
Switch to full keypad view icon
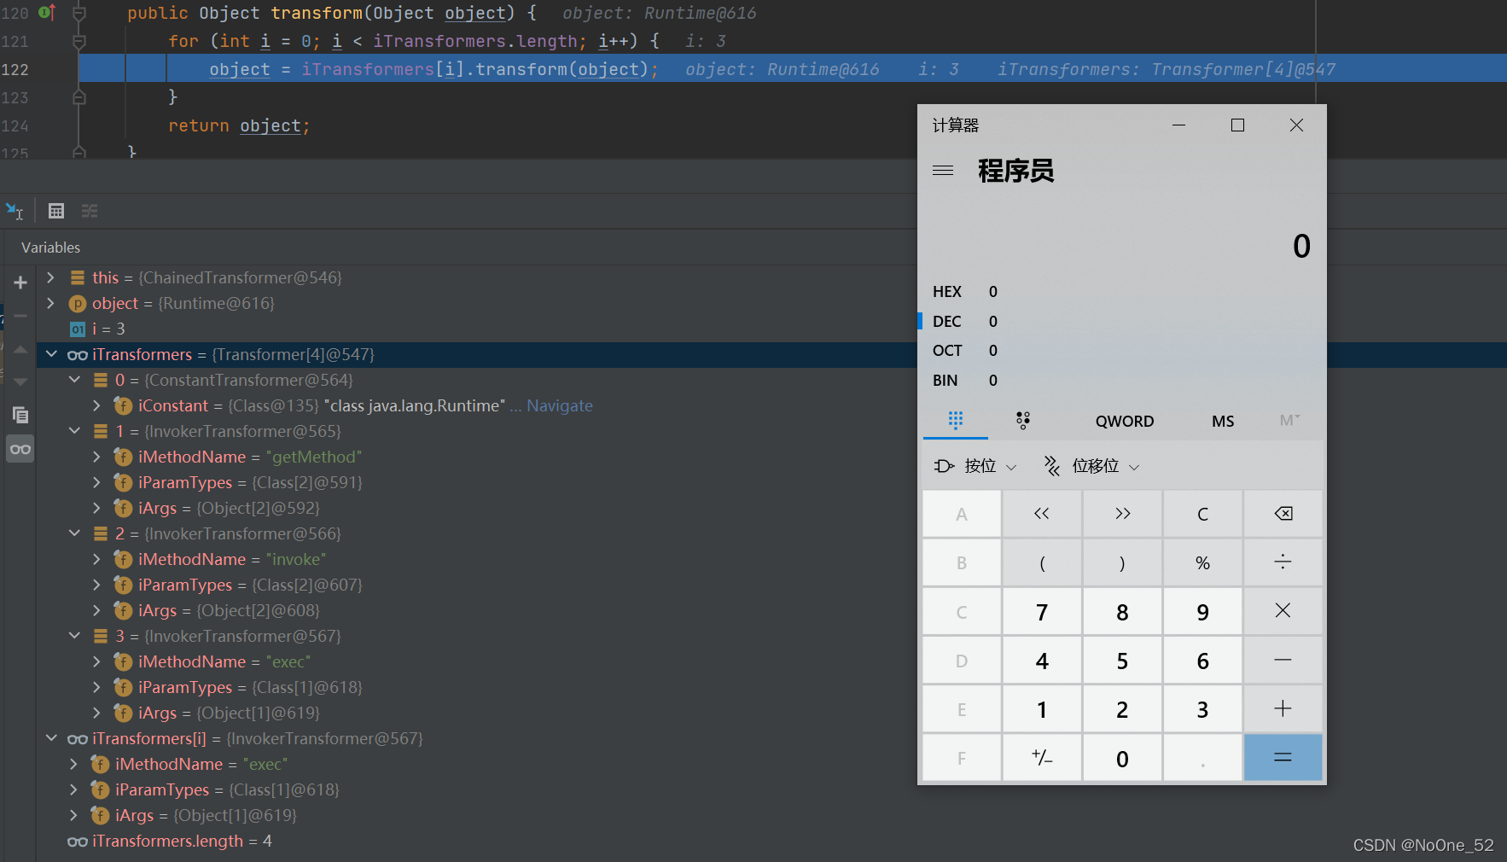956,420
